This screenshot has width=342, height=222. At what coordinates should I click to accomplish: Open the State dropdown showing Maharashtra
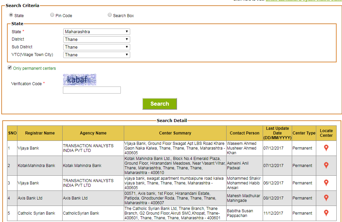(96, 31)
